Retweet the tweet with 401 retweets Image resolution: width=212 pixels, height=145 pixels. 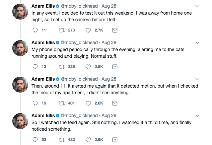pos(61,103)
